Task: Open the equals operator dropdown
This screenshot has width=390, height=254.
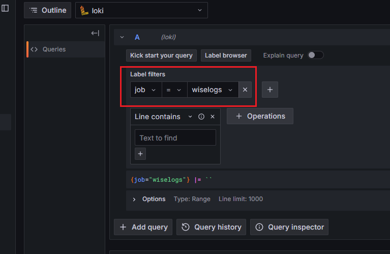Action: (x=174, y=90)
